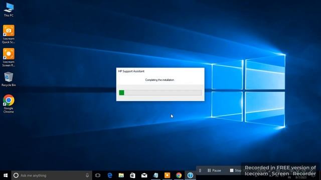Image resolution: width=321 pixels, height=180 pixels.
Task: Open File Explorer from the taskbar
Action: 121,175
